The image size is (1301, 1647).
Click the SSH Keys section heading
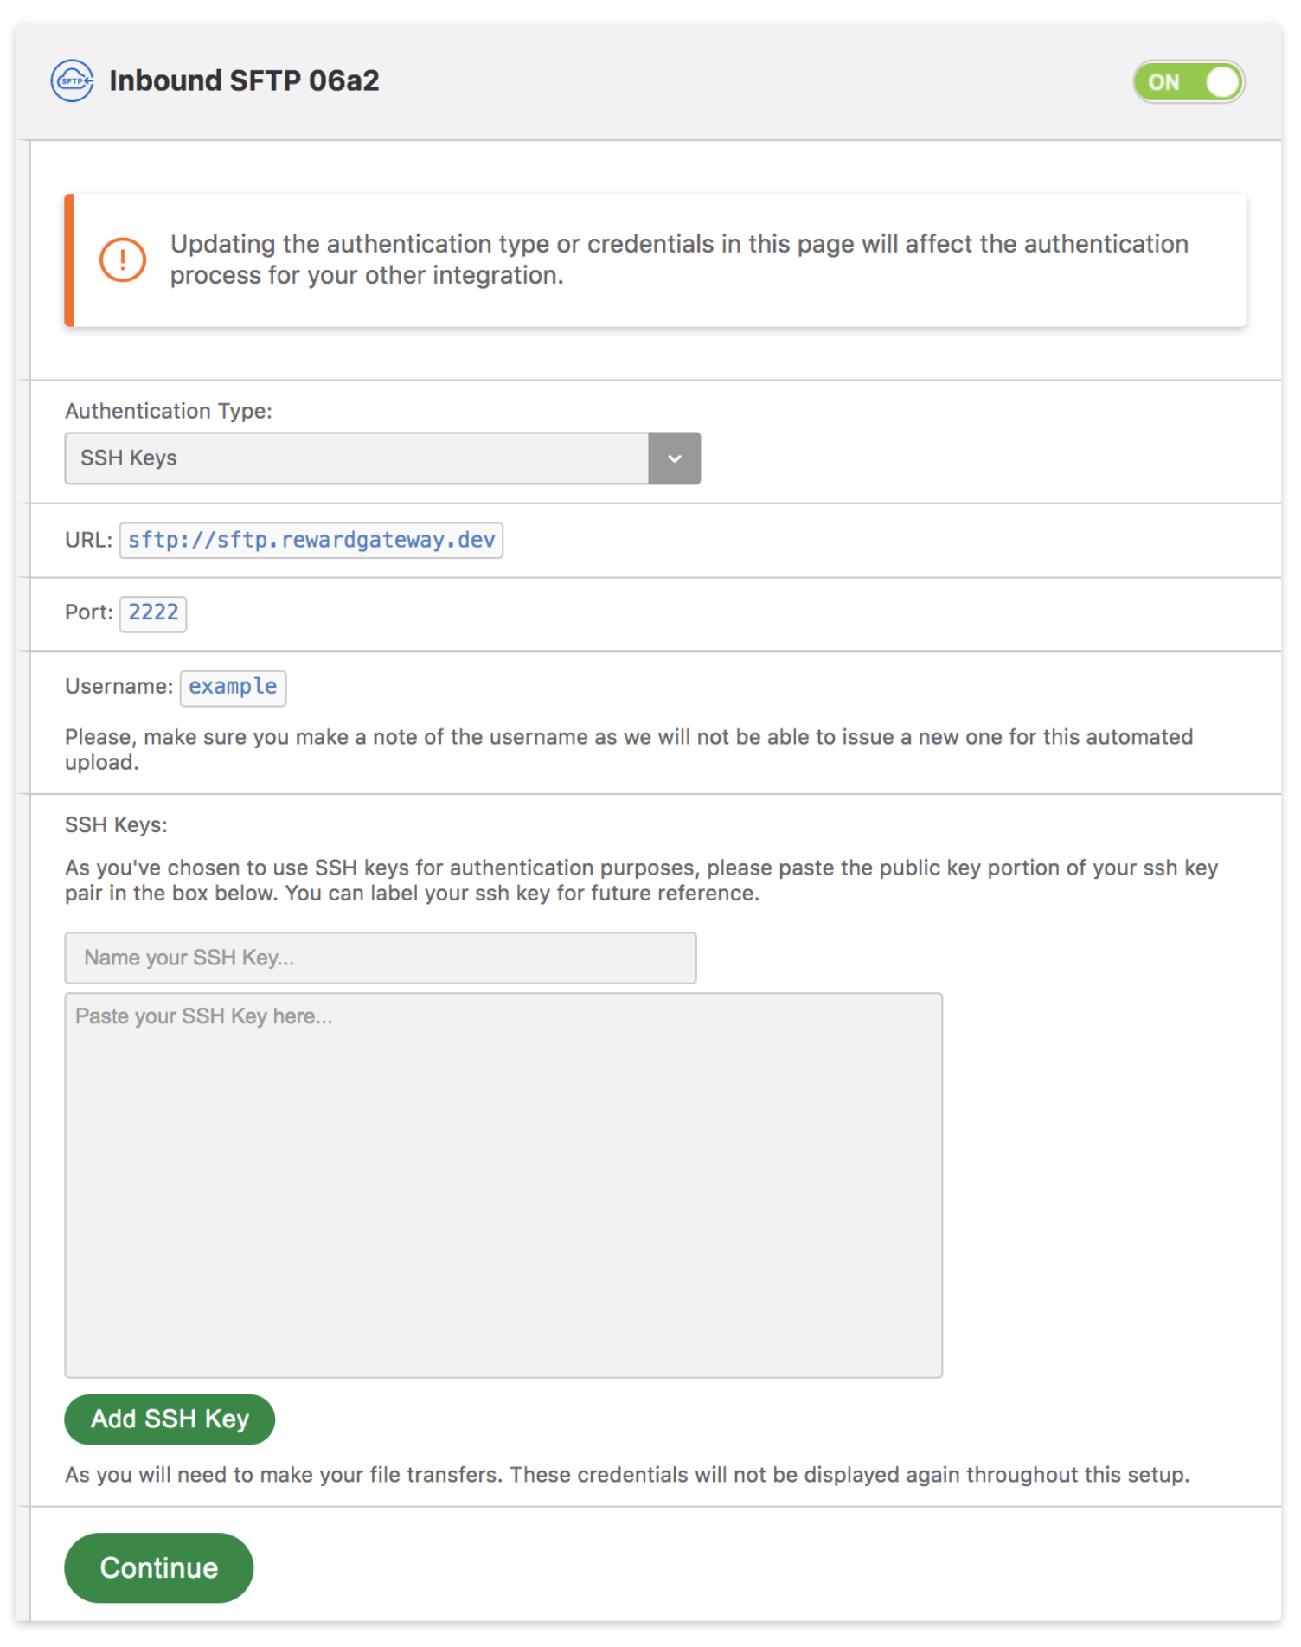tap(116, 824)
